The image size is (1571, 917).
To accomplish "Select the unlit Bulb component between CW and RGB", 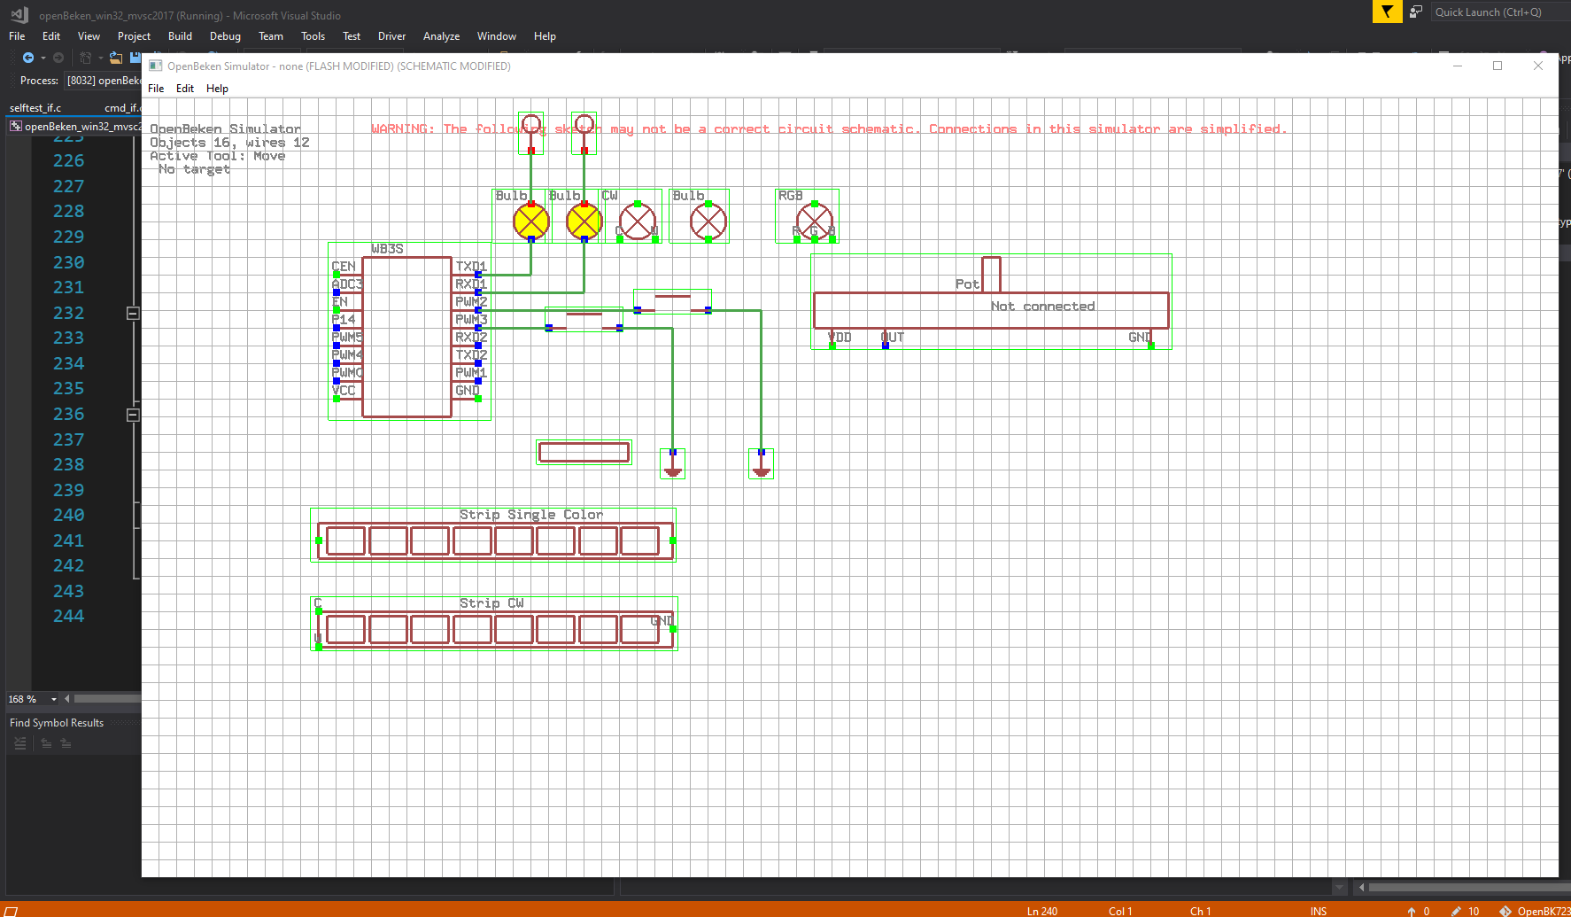I will 708,221.
